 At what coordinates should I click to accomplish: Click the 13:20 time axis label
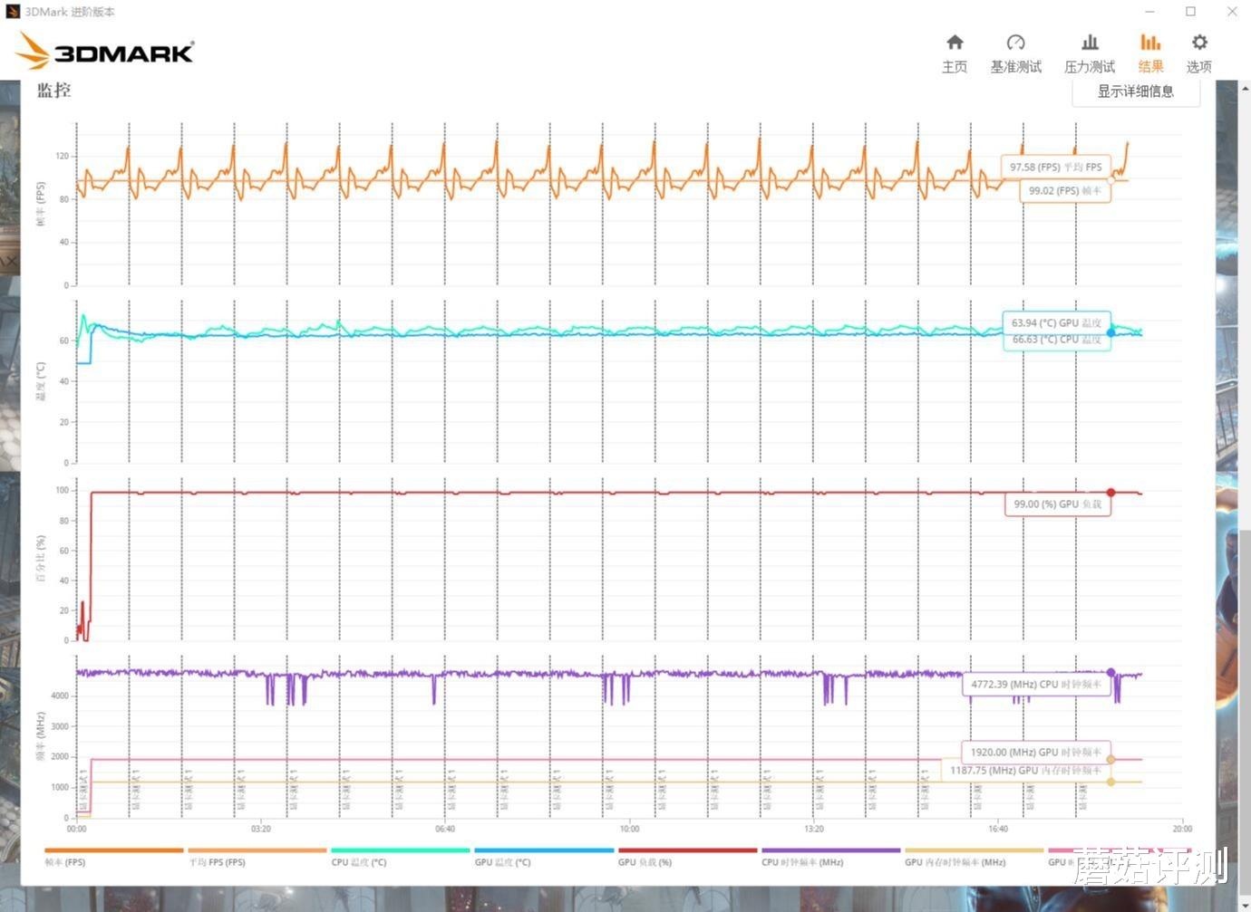click(x=814, y=829)
